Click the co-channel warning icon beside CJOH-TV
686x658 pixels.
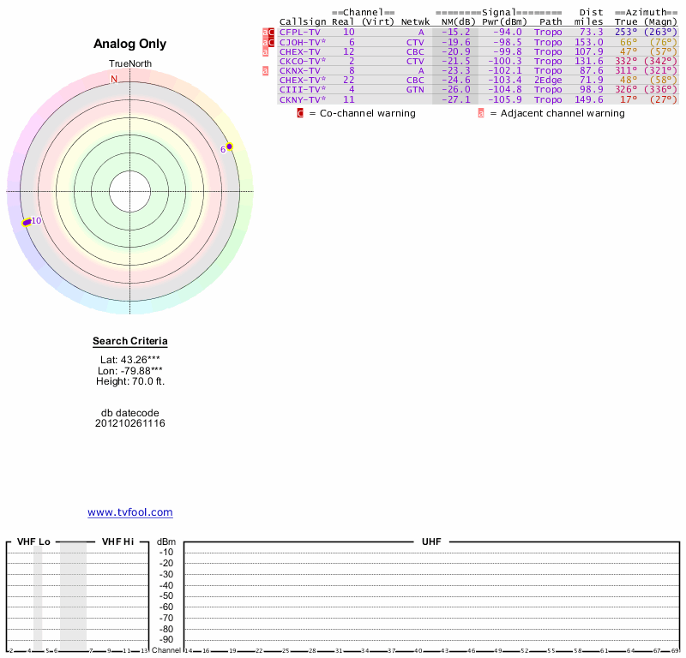(272, 42)
